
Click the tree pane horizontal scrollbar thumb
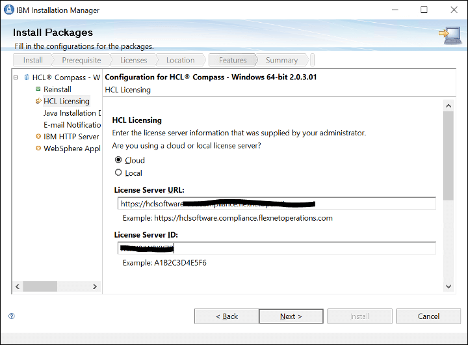pos(40,286)
